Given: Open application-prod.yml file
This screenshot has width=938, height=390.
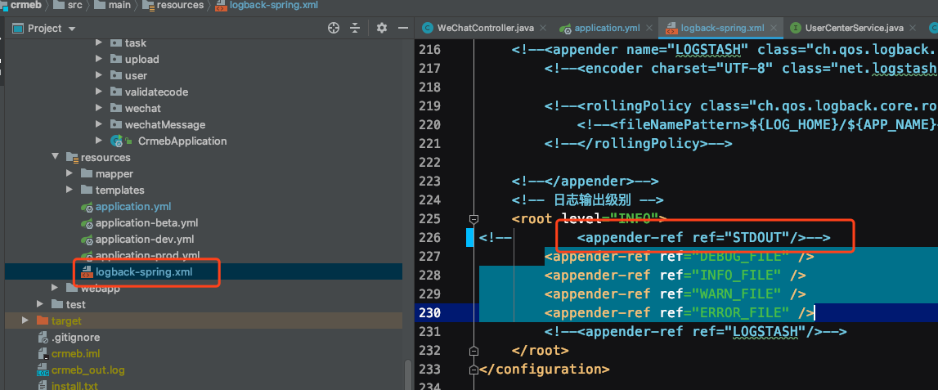Looking at the screenshot, I should click(x=147, y=255).
